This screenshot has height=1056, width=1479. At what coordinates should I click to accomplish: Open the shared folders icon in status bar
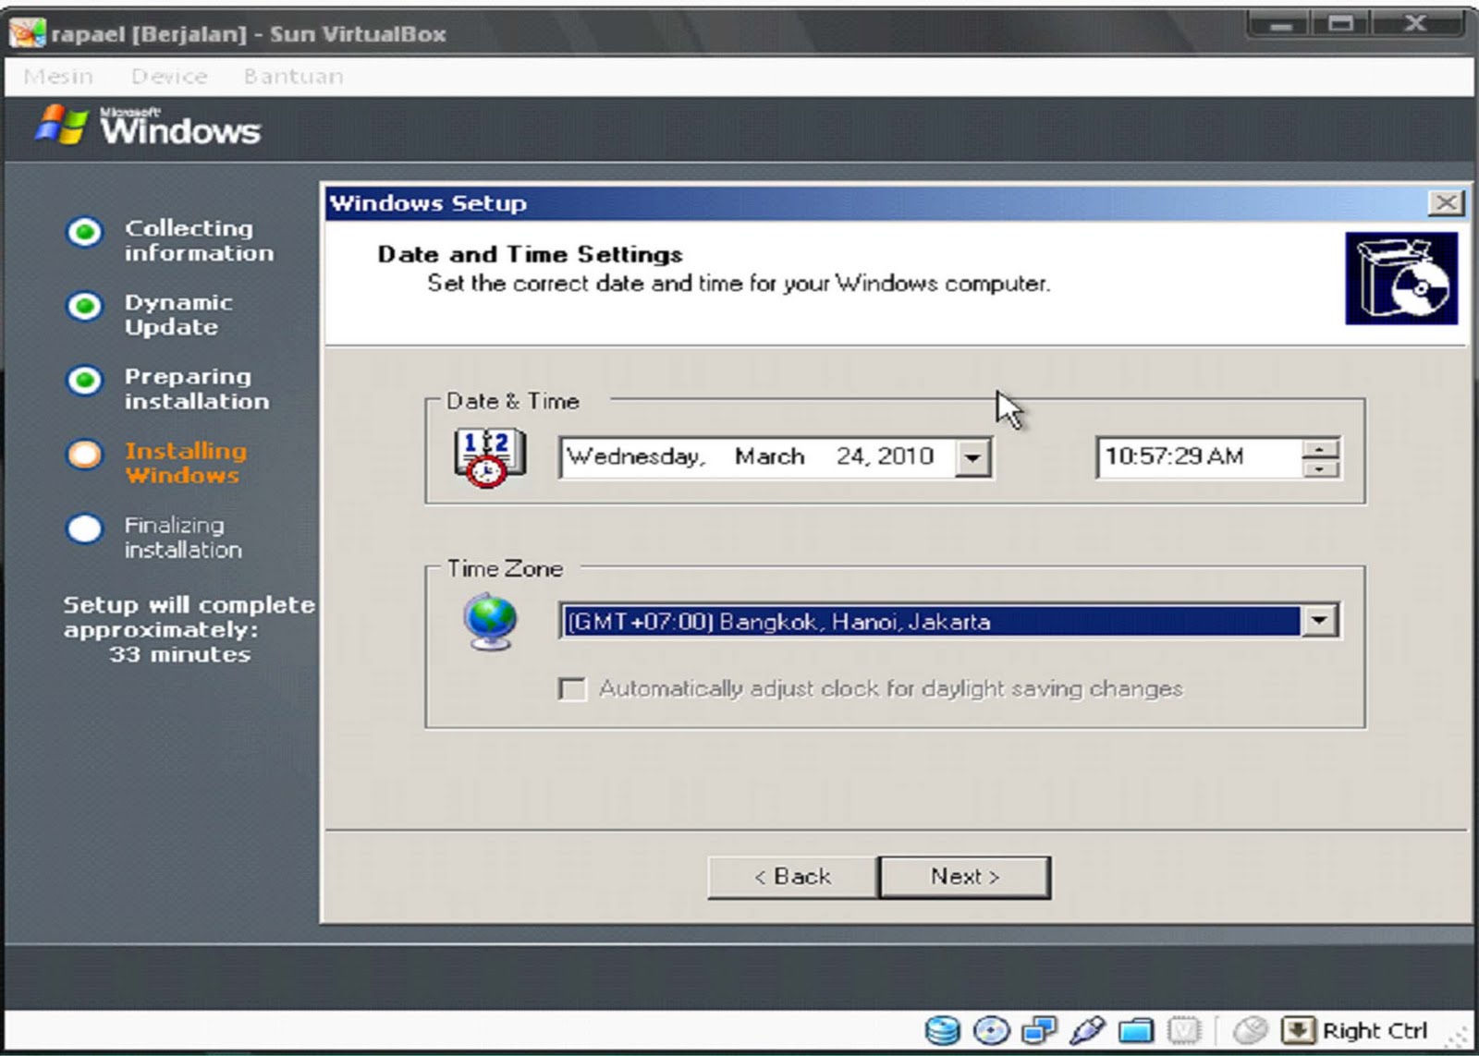pyautogui.click(x=1136, y=1030)
